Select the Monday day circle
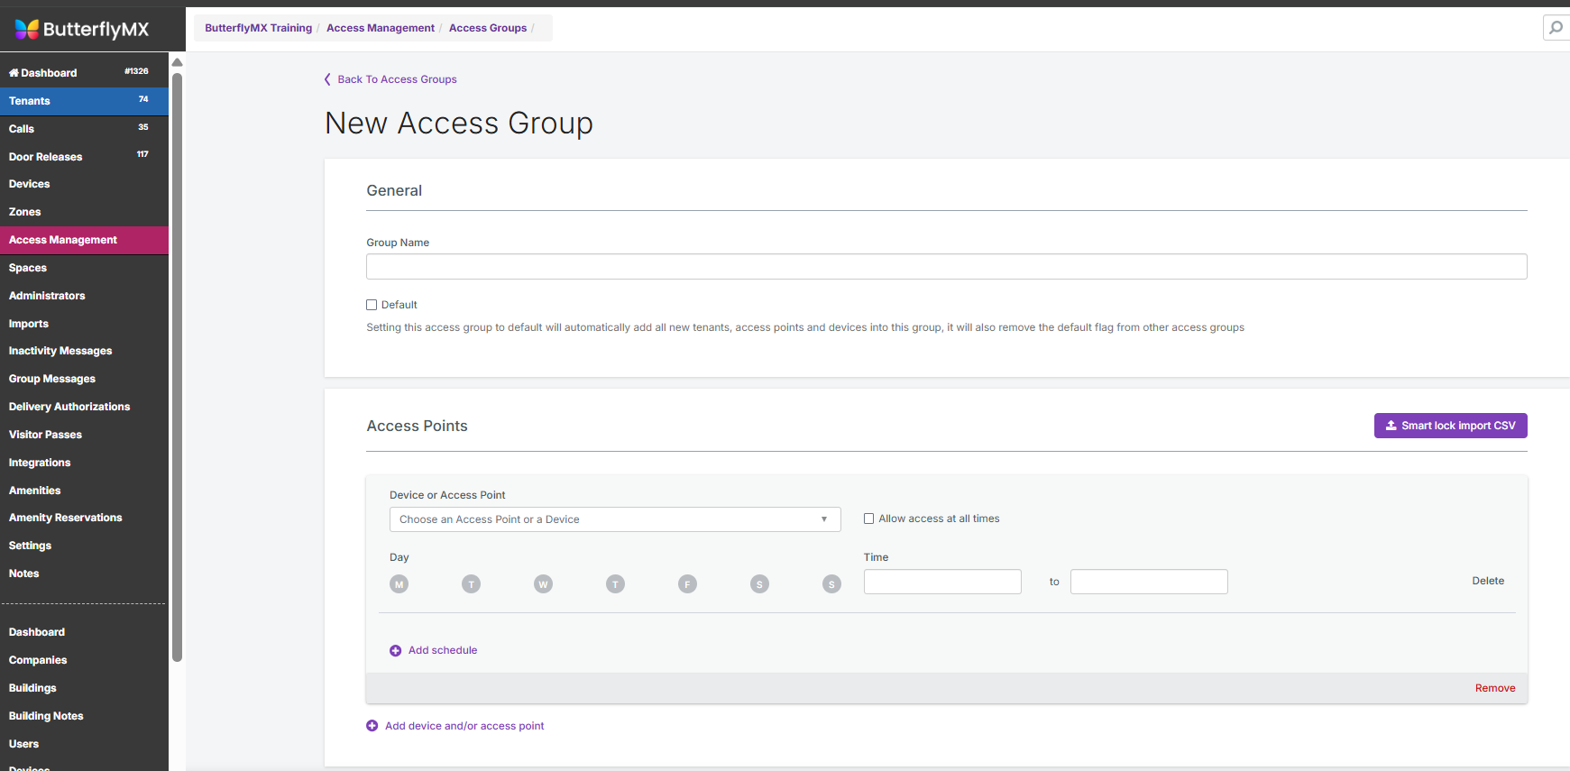1570x771 pixels. [399, 584]
